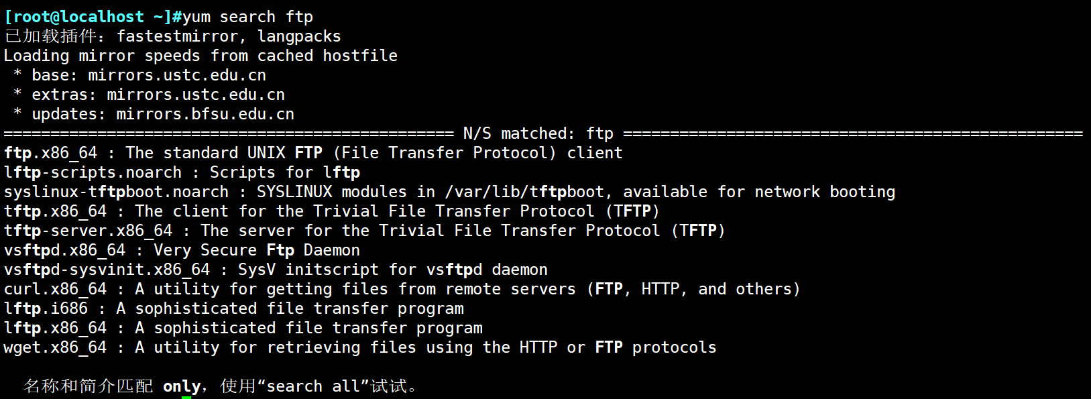Click the green cursor block at bottom

(x=186, y=397)
